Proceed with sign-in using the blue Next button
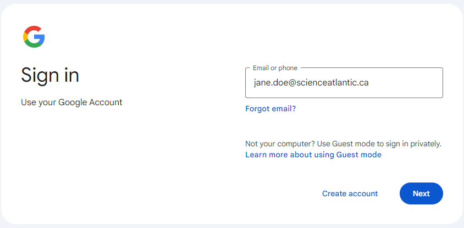464x228 pixels. coord(421,193)
